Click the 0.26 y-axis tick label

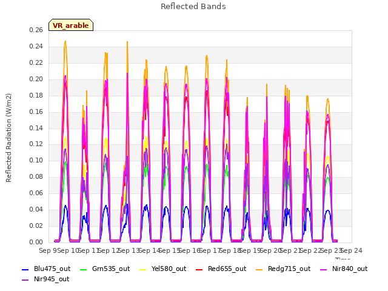(x=36, y=30)
